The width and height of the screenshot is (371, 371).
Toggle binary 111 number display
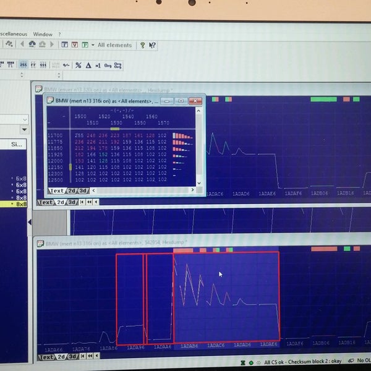43,65
